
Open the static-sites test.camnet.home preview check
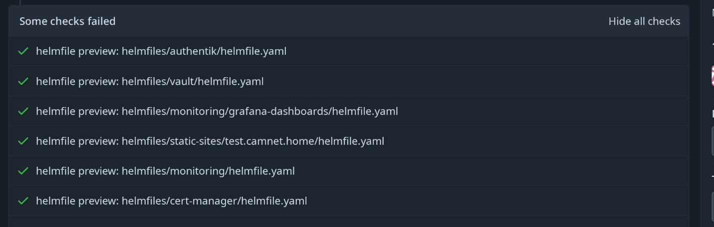[x=210, y=141]
